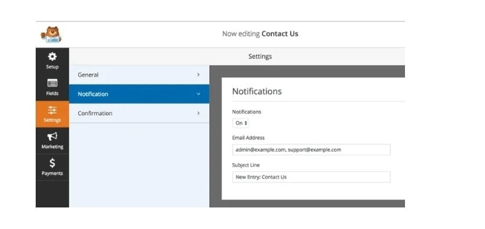Select the Notification settings section

[x=139, y=94]
